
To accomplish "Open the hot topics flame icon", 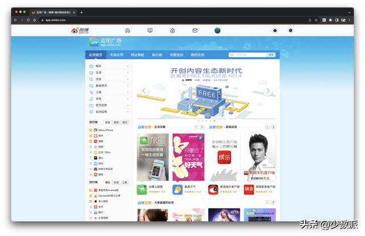I will click(x=172, y=30).
